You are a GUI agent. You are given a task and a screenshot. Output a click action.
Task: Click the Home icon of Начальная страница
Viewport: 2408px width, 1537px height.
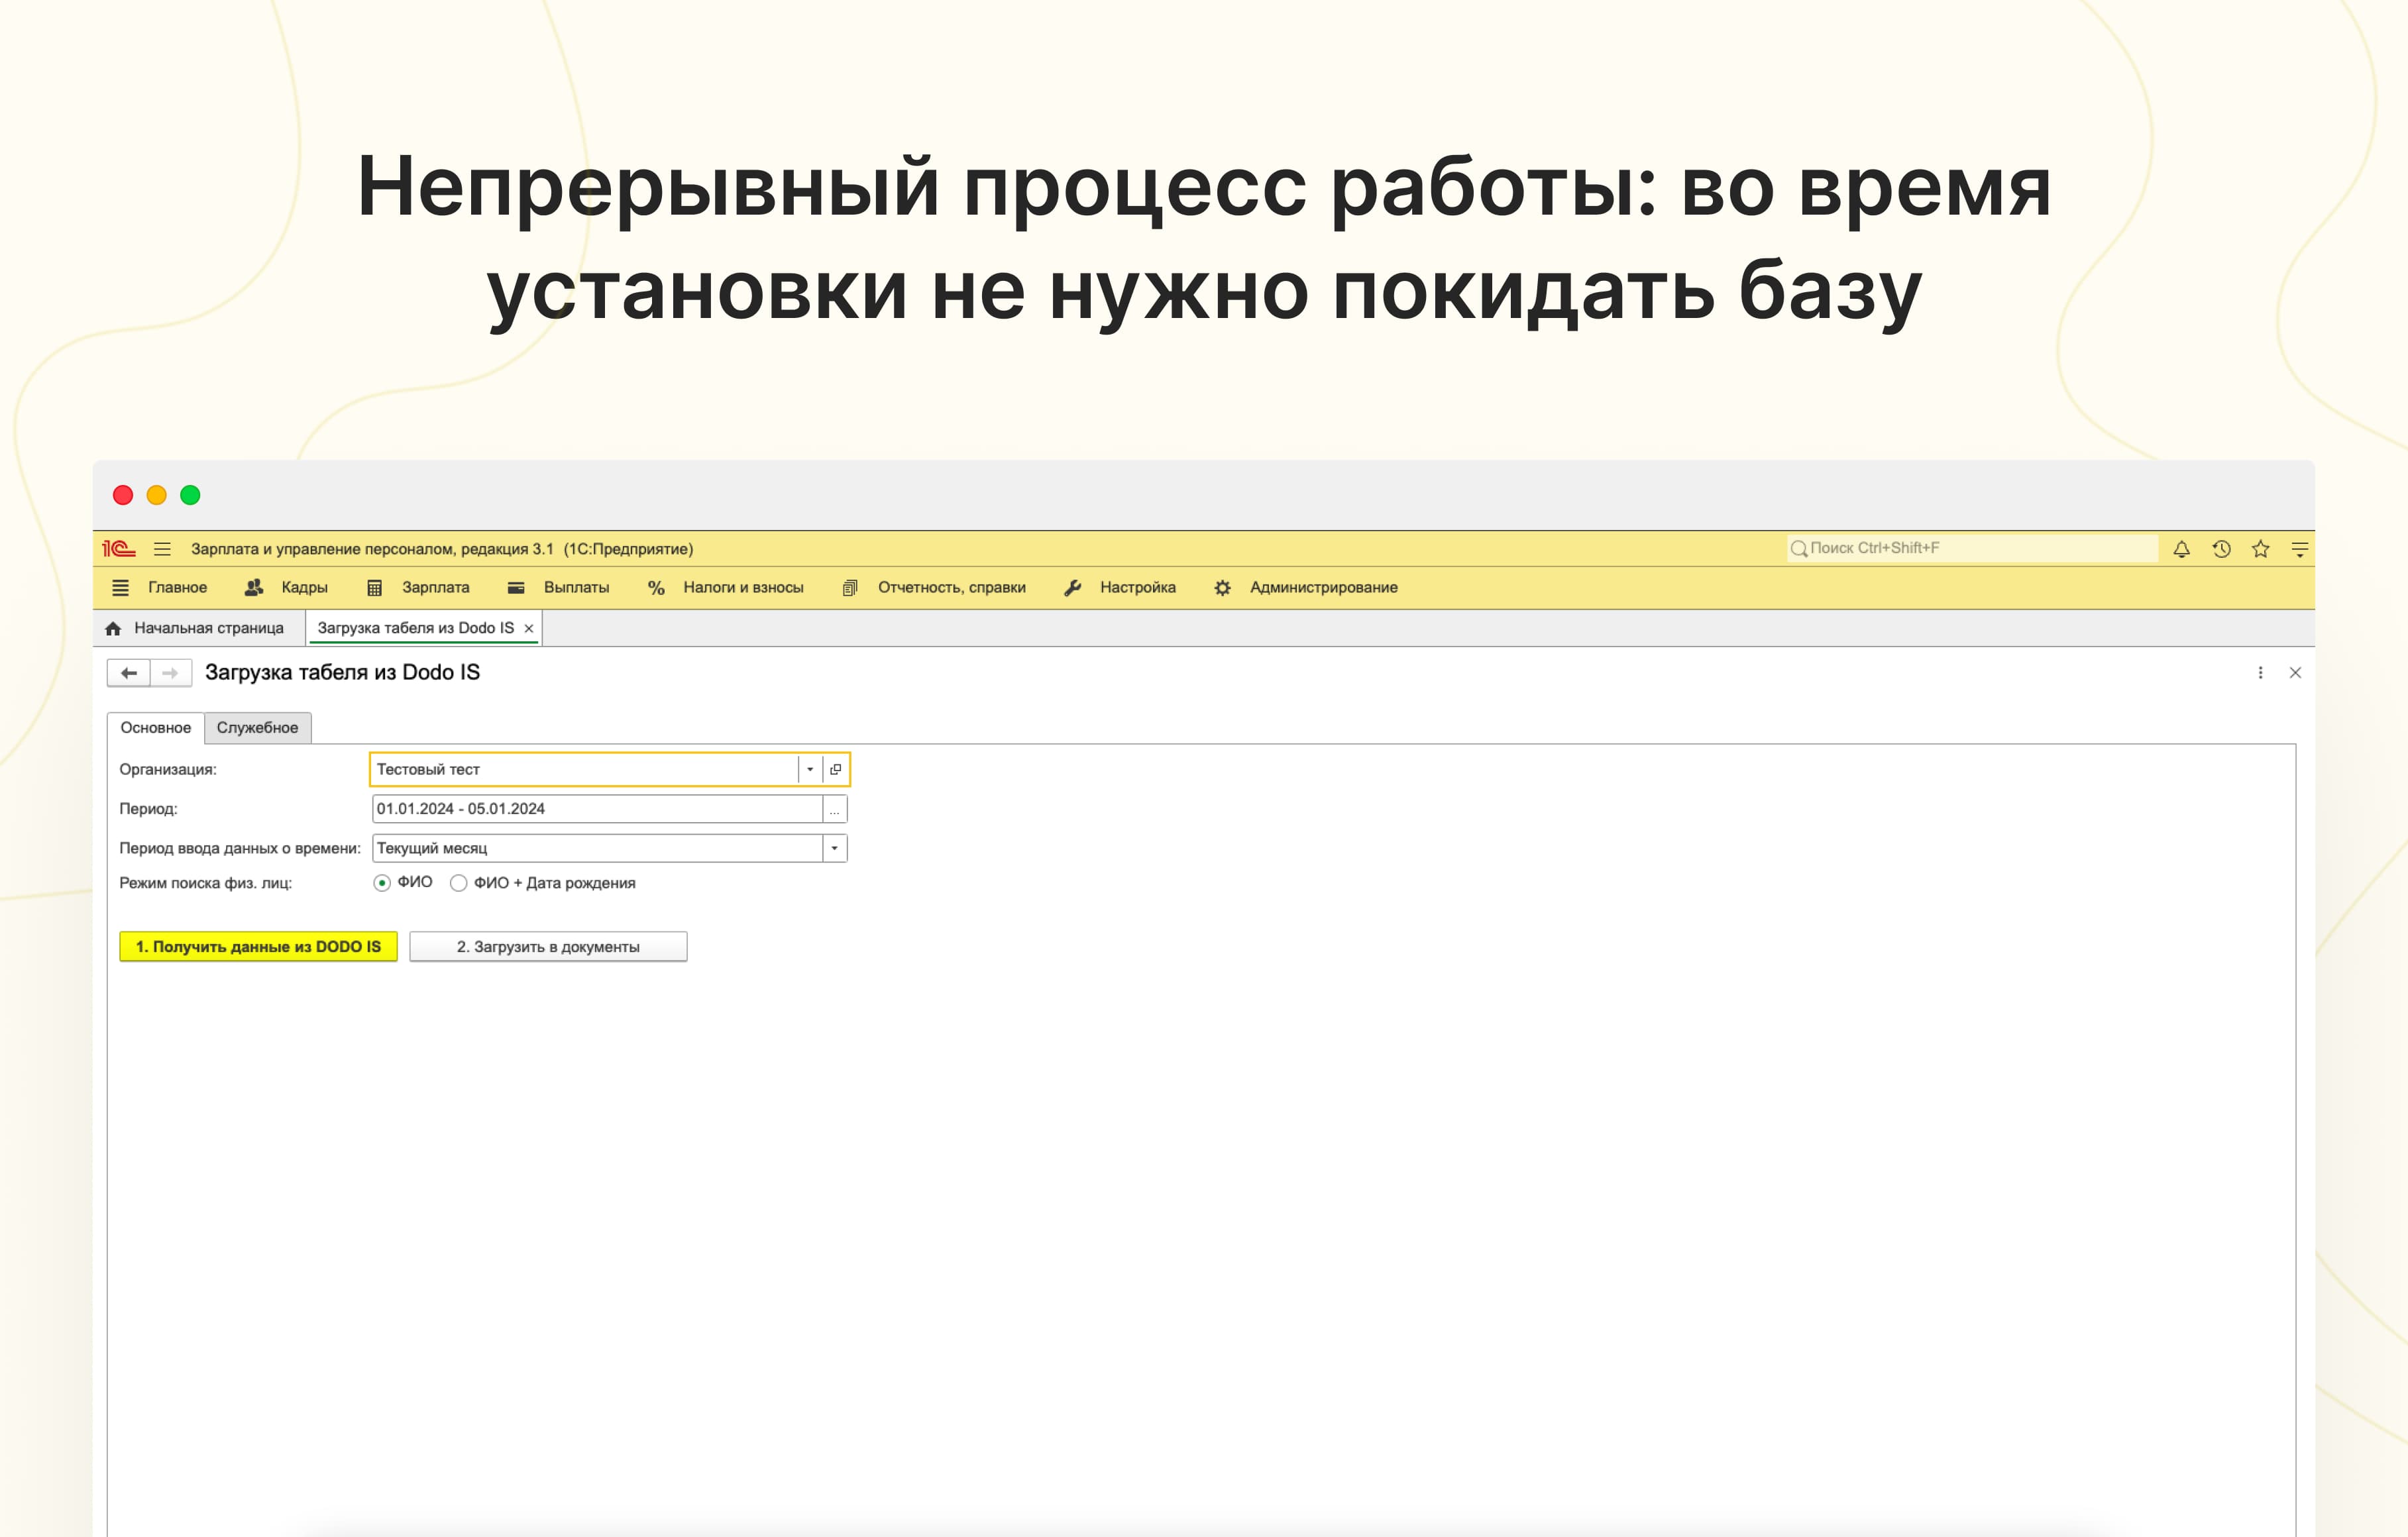pyautogui.click(x=113, y=628)
